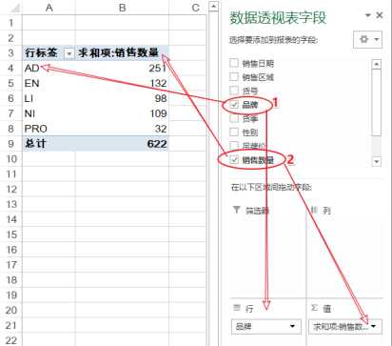
Task: Open the 求和项:销售数 dropdown in values area
Action: 374,326
